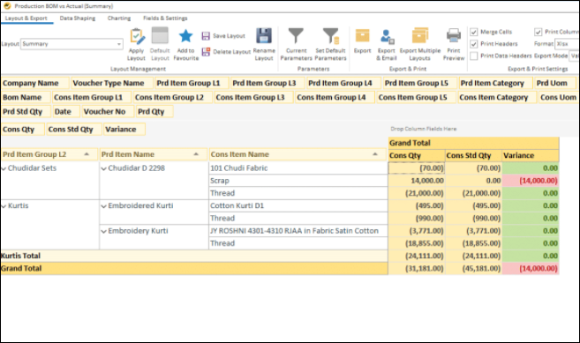Click the Export & Email icon
580x343 pixels.
pos(387,36)
